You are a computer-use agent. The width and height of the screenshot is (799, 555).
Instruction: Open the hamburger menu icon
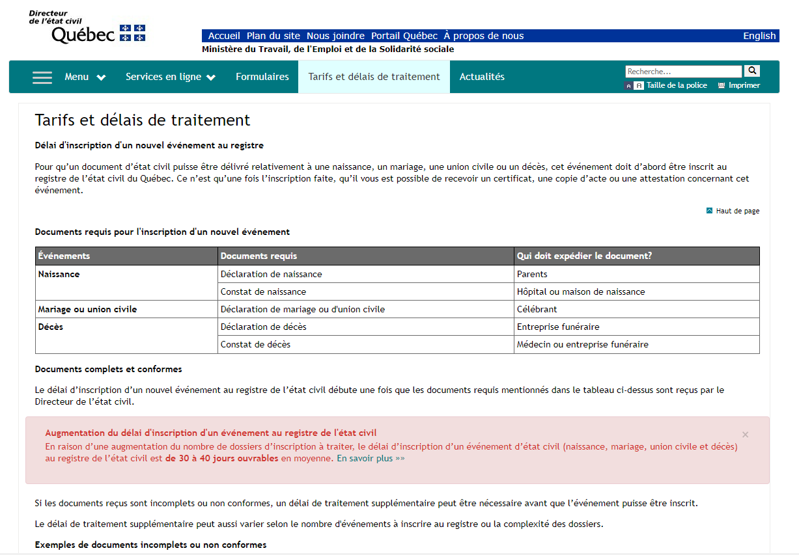[42, 77]
